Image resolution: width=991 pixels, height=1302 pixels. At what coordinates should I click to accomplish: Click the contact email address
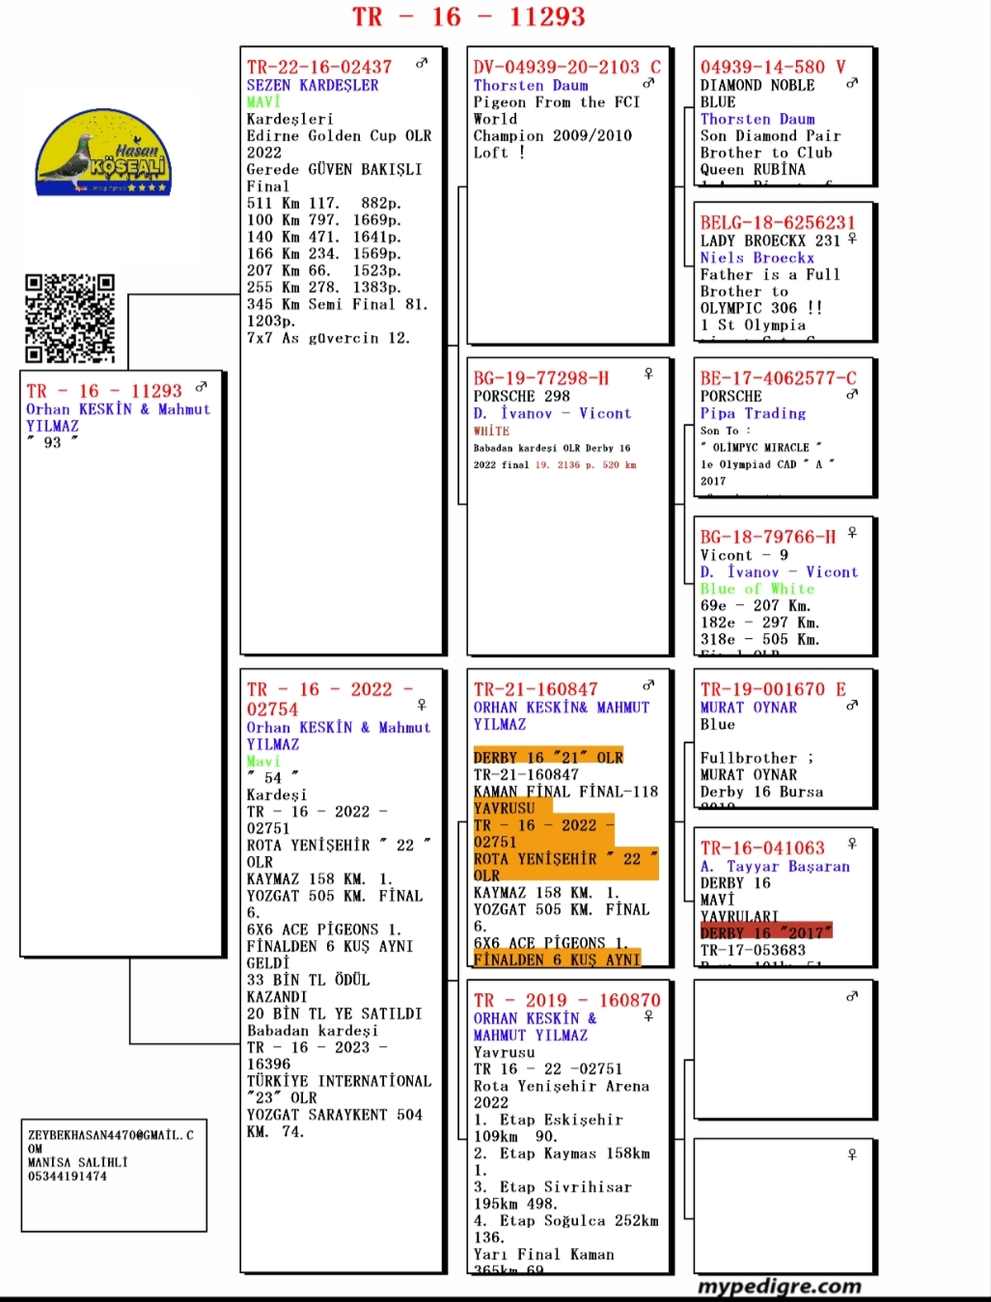click(111, 1142)
